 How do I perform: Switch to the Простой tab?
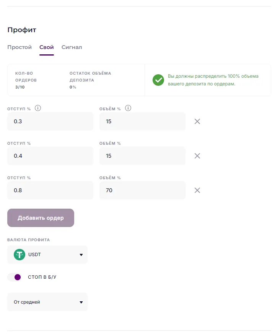tap(20, 47)
